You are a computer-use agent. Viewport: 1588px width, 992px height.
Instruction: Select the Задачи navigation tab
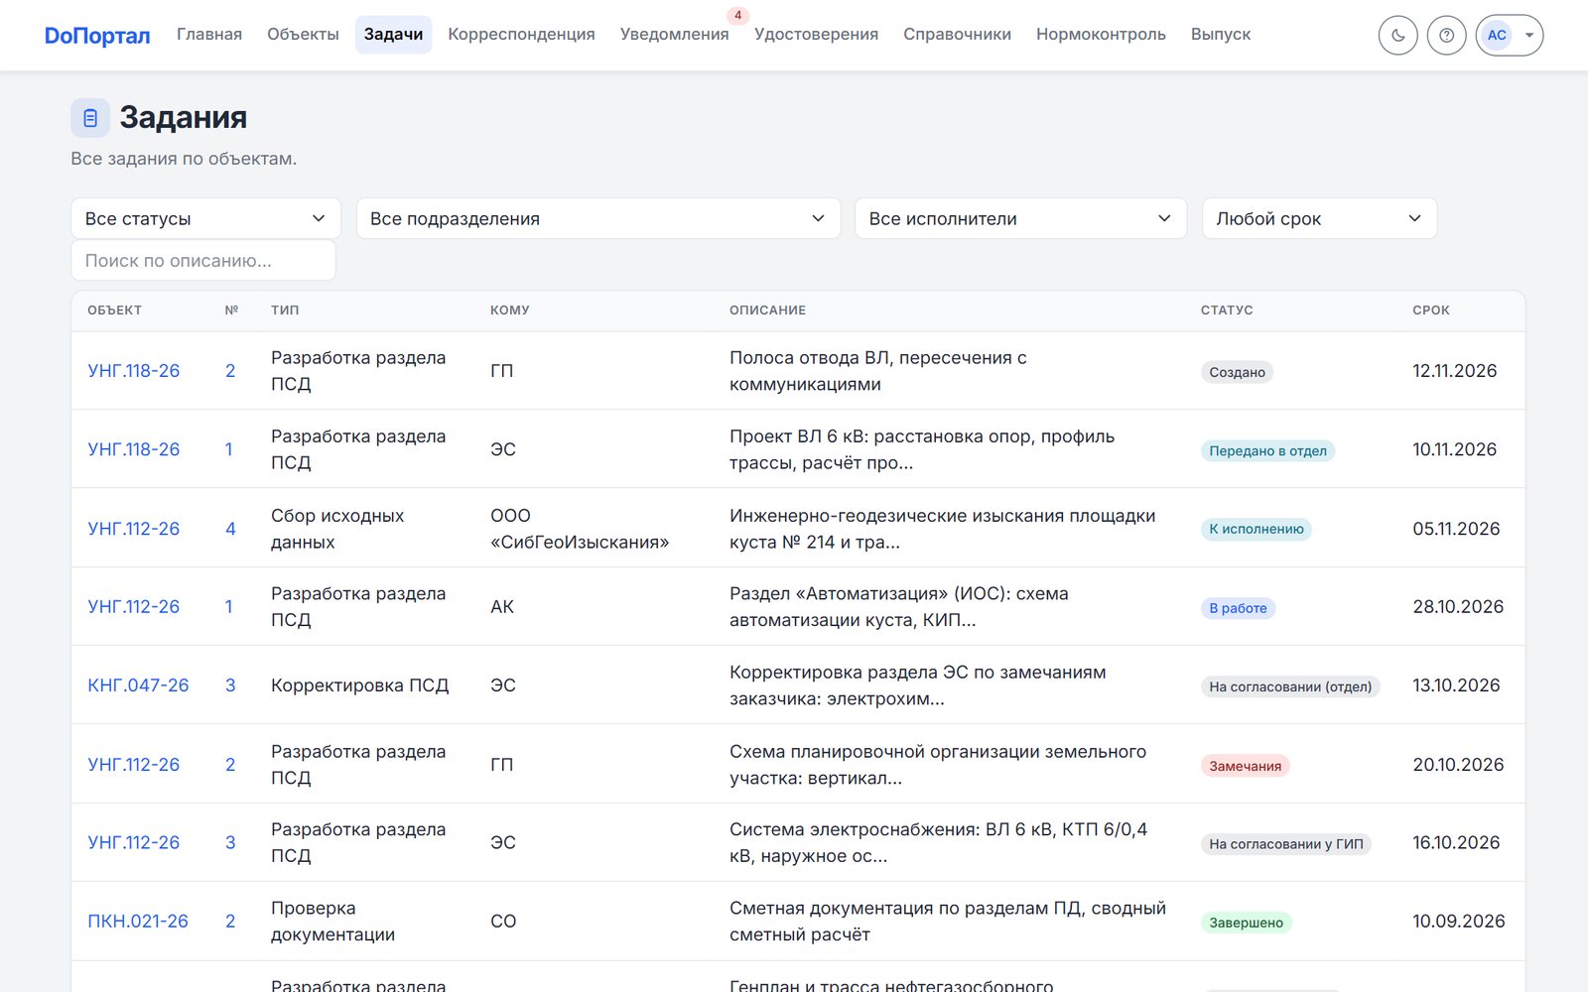393,35
